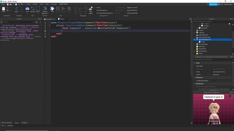The image size is (234, 131).
Task: Click the Back navigation arrow
Action: tap(16, 9)
